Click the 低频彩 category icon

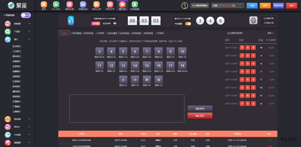[8, 143]
